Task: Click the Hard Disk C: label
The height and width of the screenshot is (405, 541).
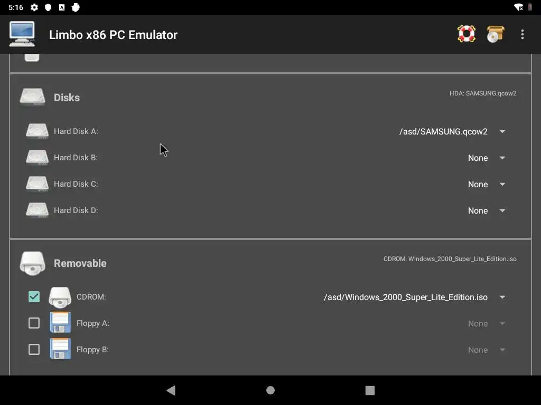Action: (x=76, y=184)
